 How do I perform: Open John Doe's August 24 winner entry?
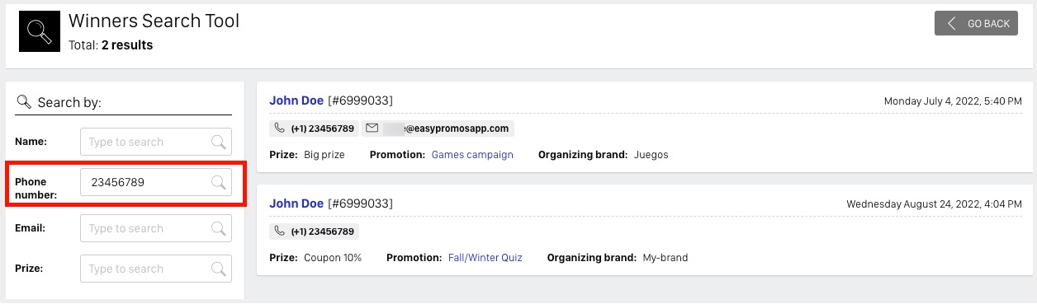[296, 203]
